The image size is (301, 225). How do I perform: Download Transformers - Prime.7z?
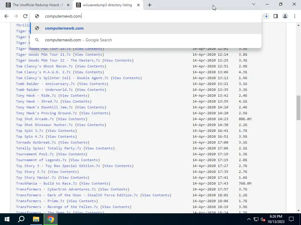40,201
